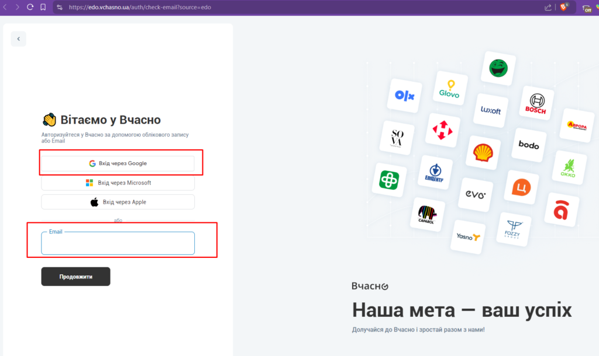Bookmark this page using the bookmark icon
This screenshot has height=356, width=599.
click(x=43, y=7)
